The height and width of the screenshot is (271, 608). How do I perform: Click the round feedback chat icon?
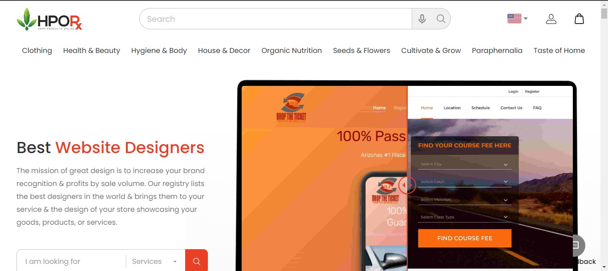(575, 245)
